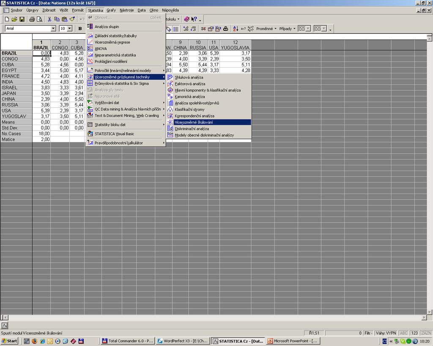Click the Faktorová analýza menu icon
Image resolution: width=433 pixels, height=346 pixels.
click(x=170, y=84)
